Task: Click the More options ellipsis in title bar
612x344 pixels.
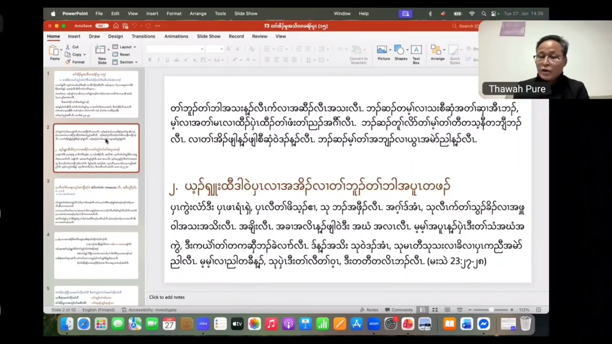Action: tap(157, 26)
